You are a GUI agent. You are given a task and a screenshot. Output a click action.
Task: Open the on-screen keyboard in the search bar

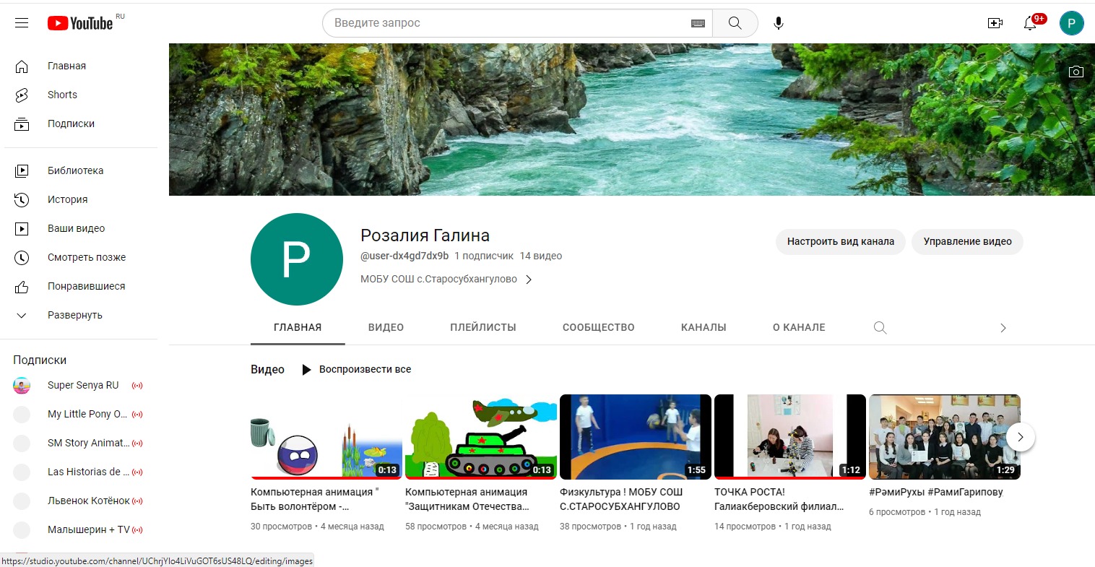pyautogui.click(x=698, y=22)
